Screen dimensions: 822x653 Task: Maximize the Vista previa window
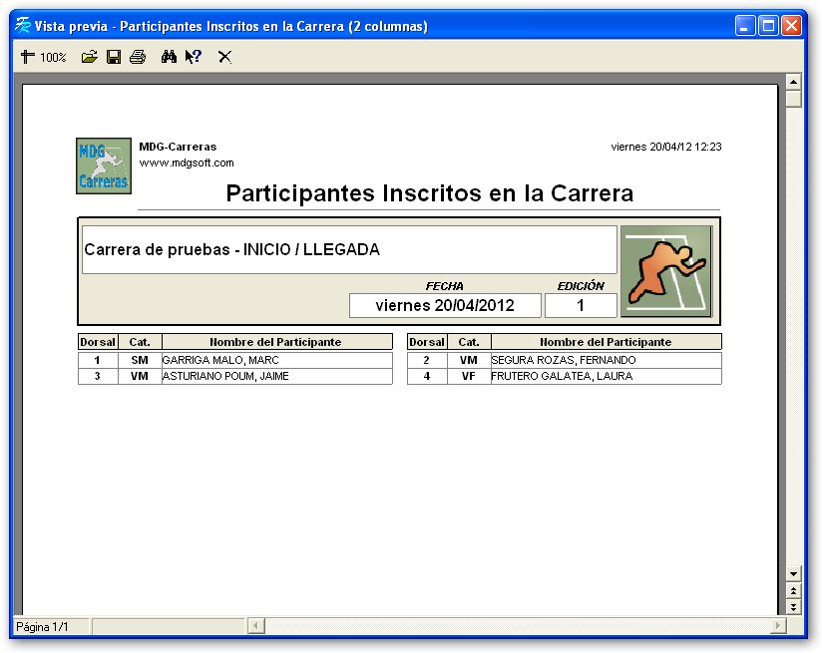[768, 26]
